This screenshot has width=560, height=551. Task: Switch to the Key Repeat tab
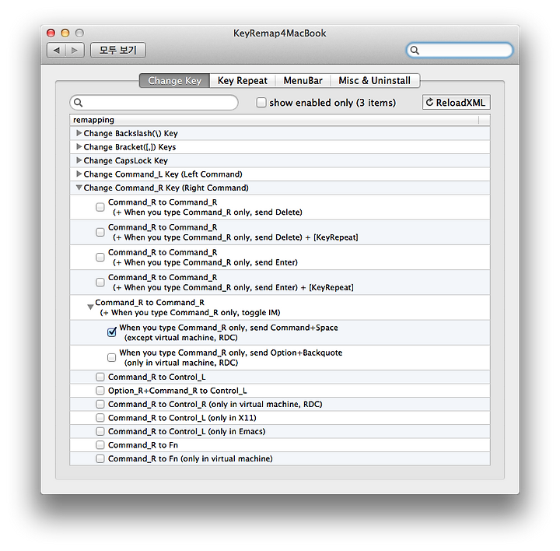(x=242, y=81)
